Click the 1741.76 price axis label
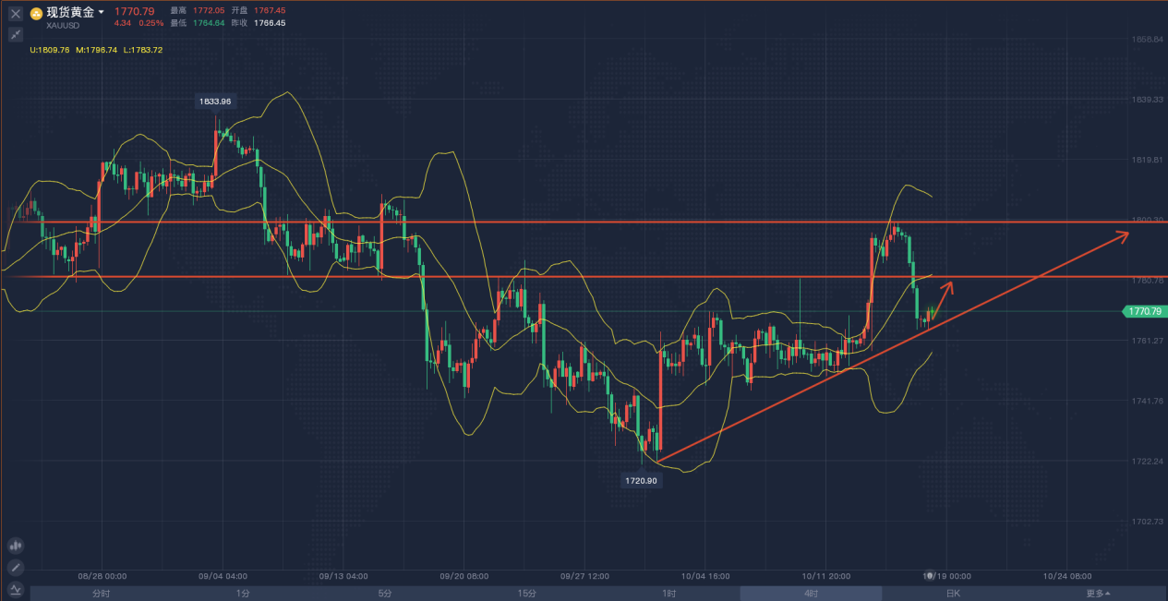Image resolution: width=1168 pixels, height=601 pixels. point(1146,401)
